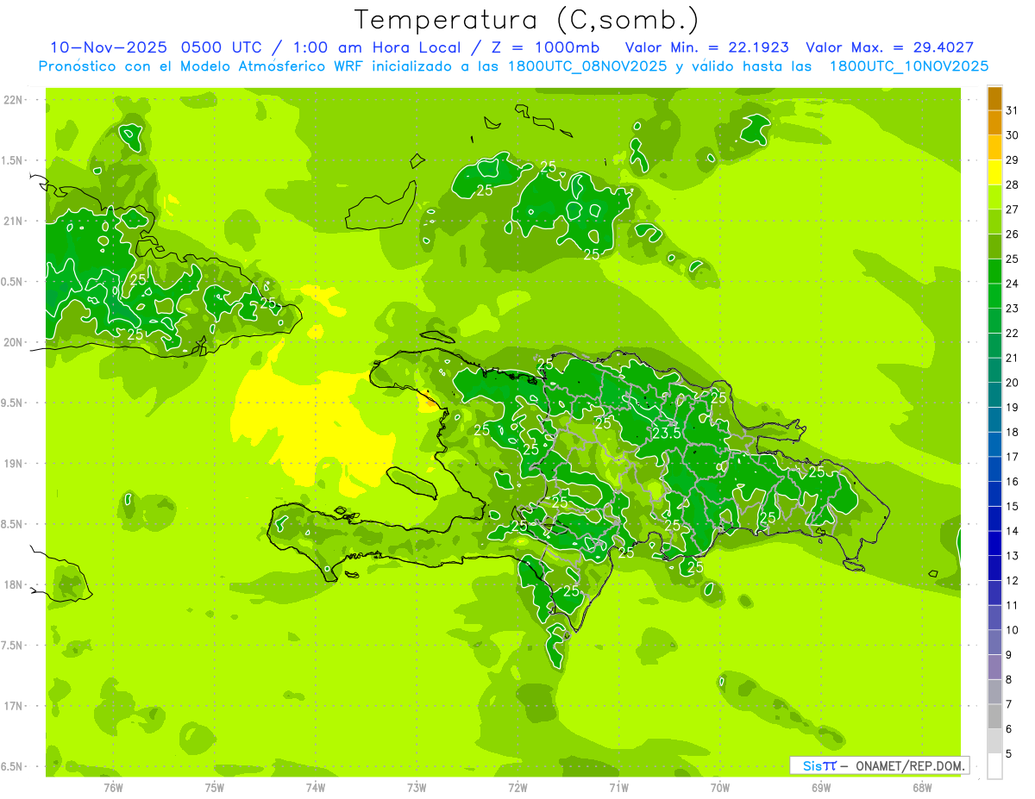Click the legend value '22' on colorbar
This screenshot has height=799, width=1035.
coord(1013,334)
